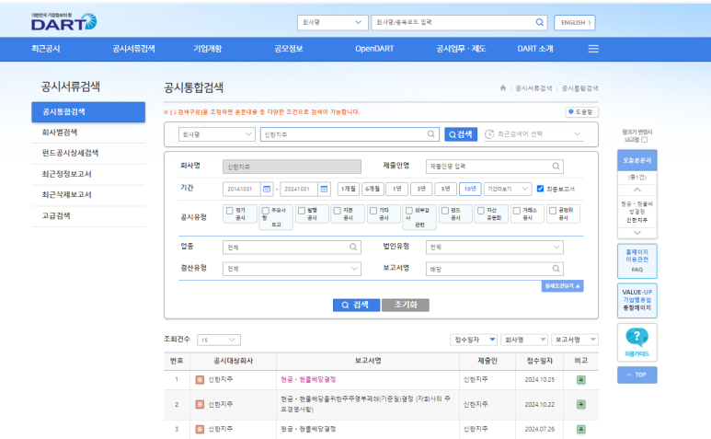Click 제출인명 입력 input field
Image resolution: width=711 pixels, height=439 pixels.
(x=494, y=167)
